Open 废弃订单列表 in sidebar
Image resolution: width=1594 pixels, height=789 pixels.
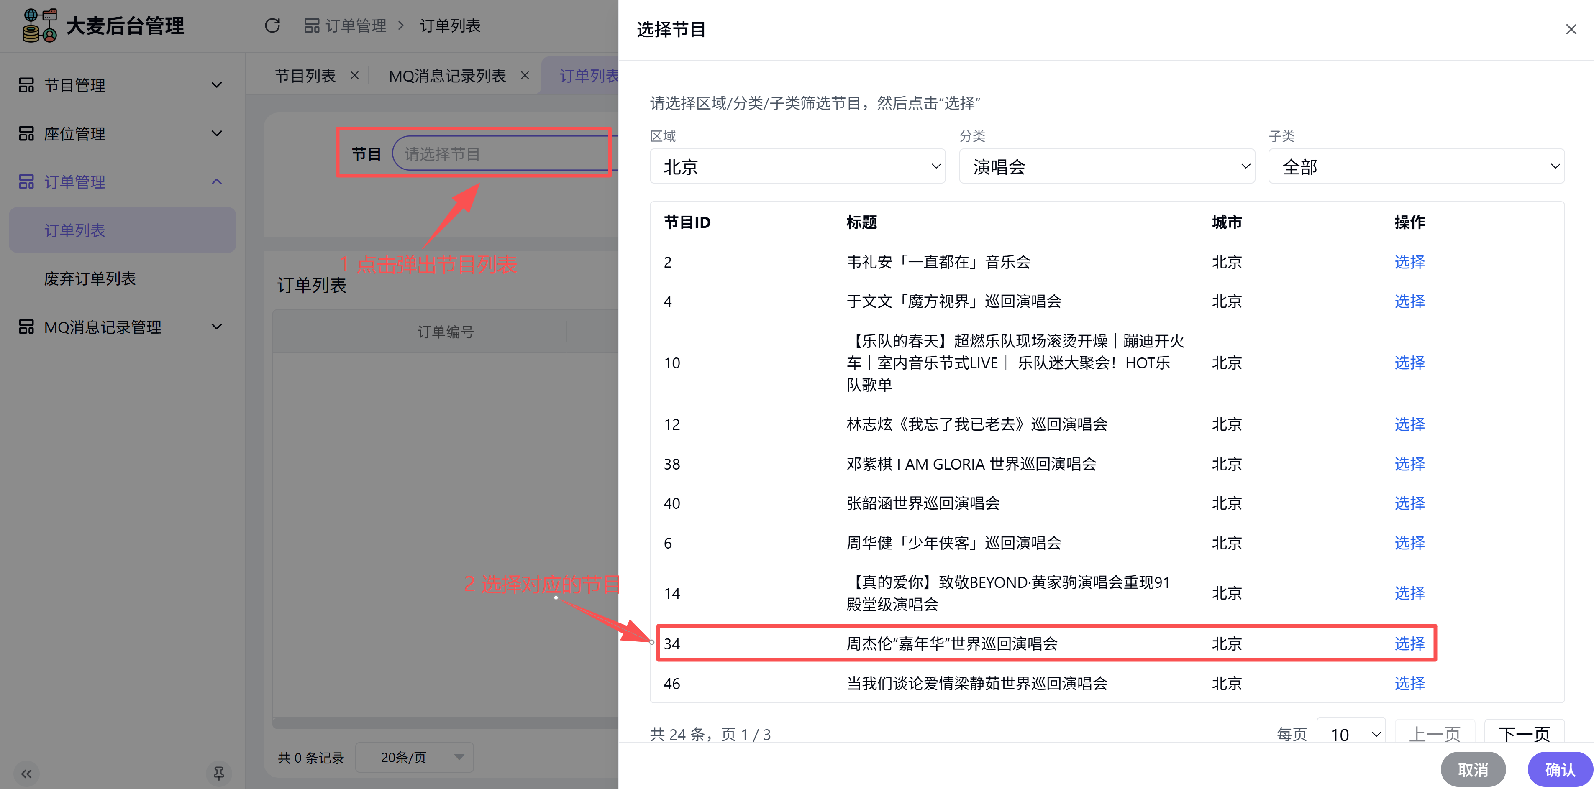click(90, 278)
